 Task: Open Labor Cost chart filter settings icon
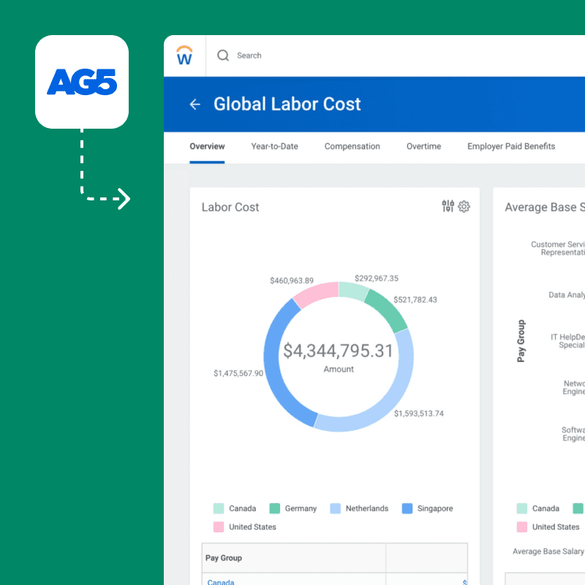[448, 207]
